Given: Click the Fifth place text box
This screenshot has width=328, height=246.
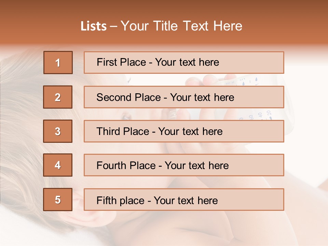Looking at the screenshot, I should pos(184,200).
